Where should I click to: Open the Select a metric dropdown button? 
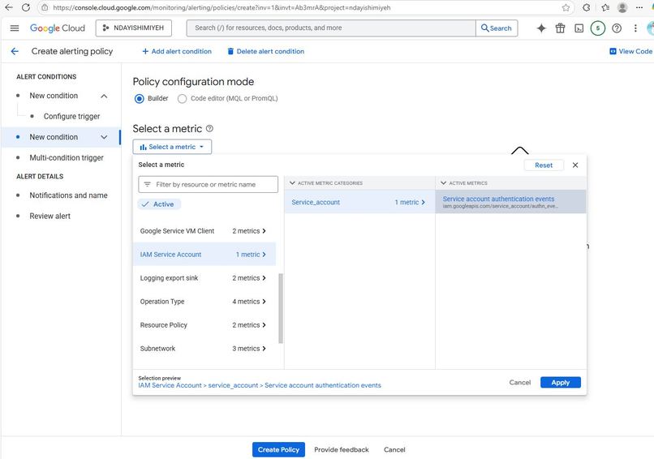[172, 147]
